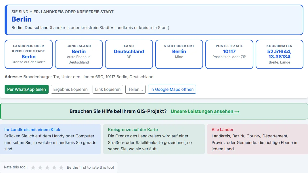Open the Teilen... share options
Screen dimensions: 308x173
click(135, 89)
